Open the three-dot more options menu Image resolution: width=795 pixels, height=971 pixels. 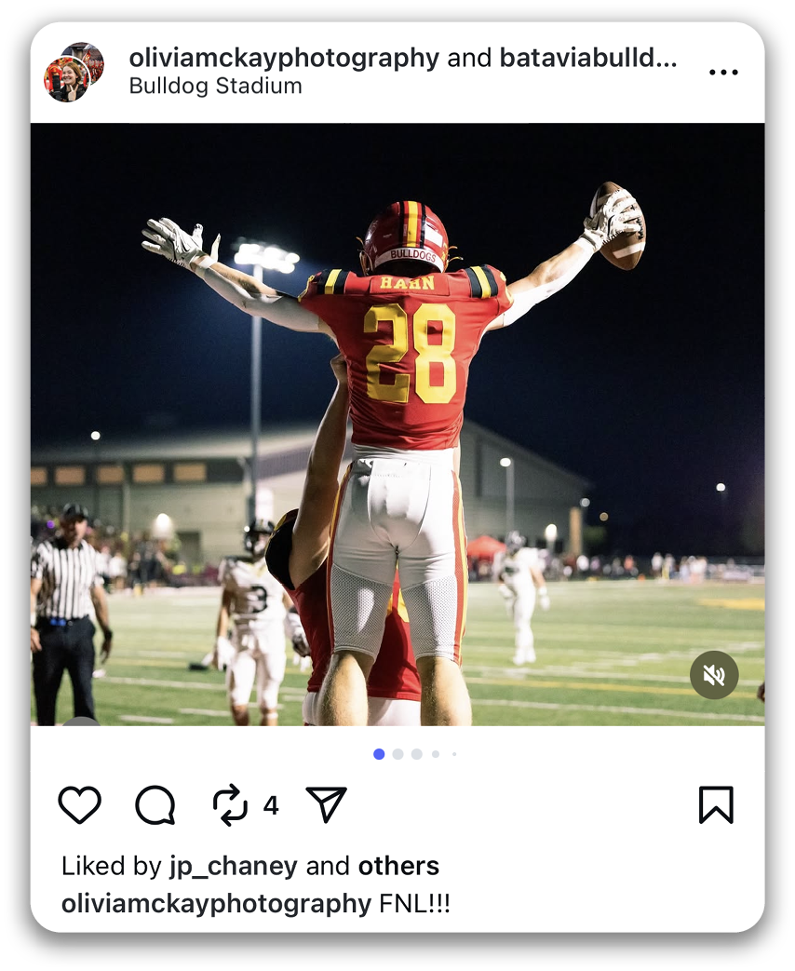[x=723, y=73]
